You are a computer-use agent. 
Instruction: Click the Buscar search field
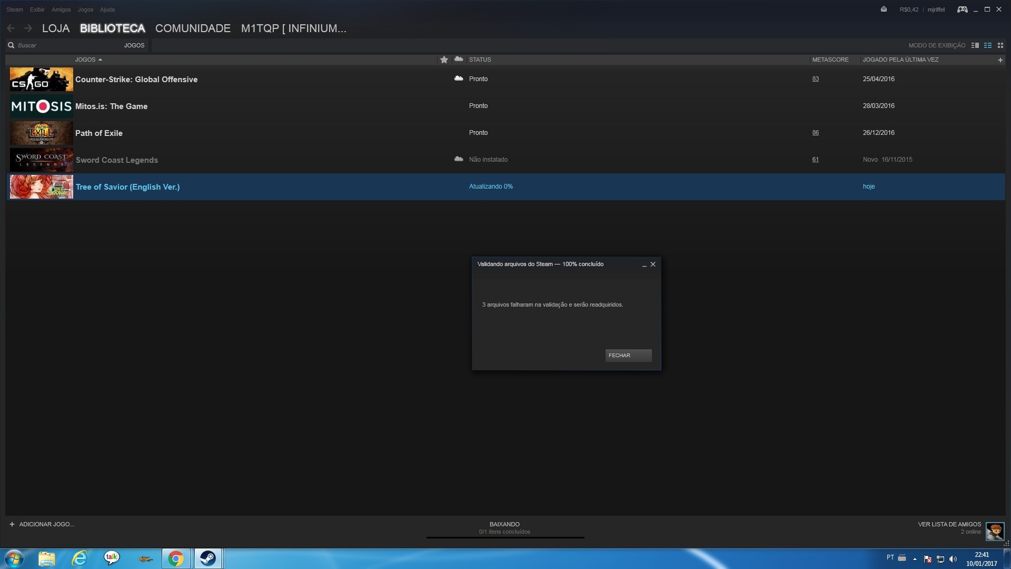[x=63, y=45]
